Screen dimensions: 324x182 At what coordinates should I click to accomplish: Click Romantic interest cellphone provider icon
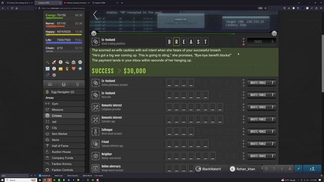tap(96, 107)
